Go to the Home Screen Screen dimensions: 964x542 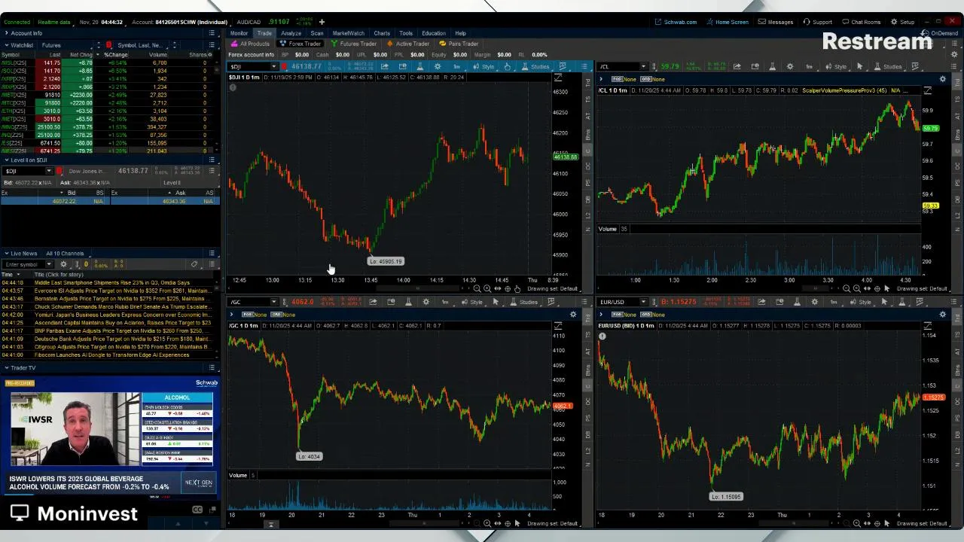(727, 22)
